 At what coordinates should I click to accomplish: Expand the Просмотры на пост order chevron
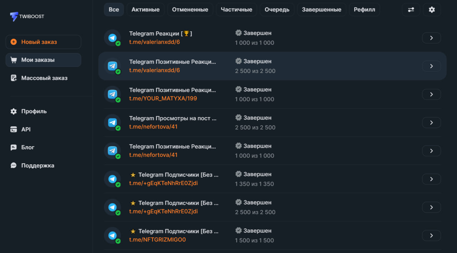click(x=431, y=122)
